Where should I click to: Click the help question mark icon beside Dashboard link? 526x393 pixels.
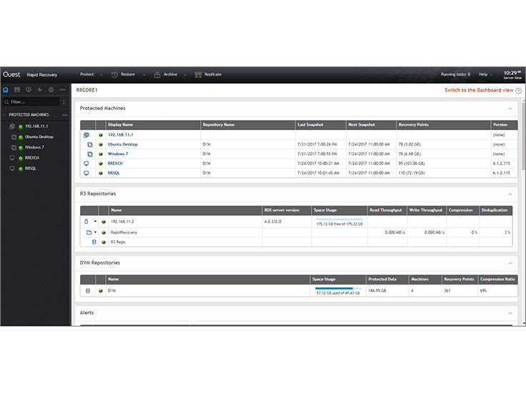click(518, 91)
